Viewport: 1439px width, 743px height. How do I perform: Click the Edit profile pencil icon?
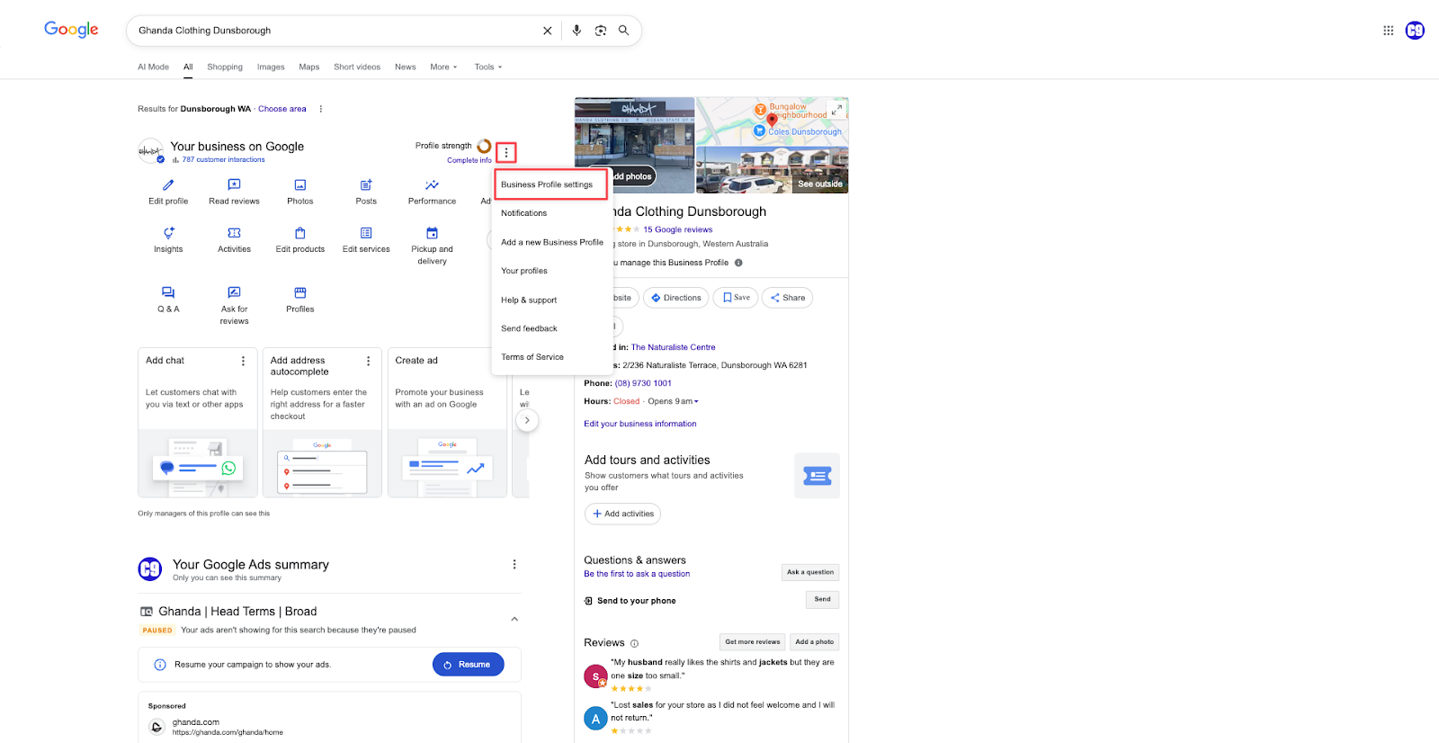(x=168, y=185)
